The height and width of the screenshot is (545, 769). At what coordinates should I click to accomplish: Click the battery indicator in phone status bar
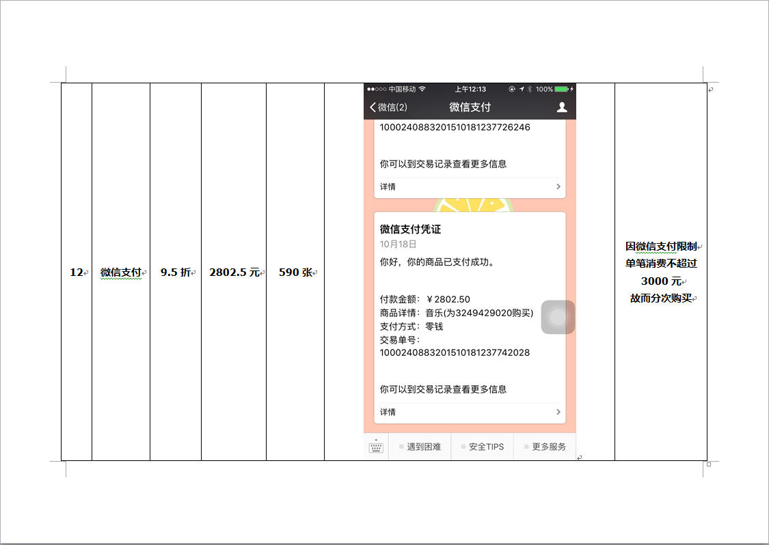[562, 89]
